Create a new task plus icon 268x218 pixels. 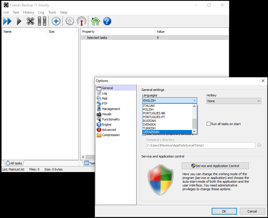pyautogui.click(x=56, y=21)
